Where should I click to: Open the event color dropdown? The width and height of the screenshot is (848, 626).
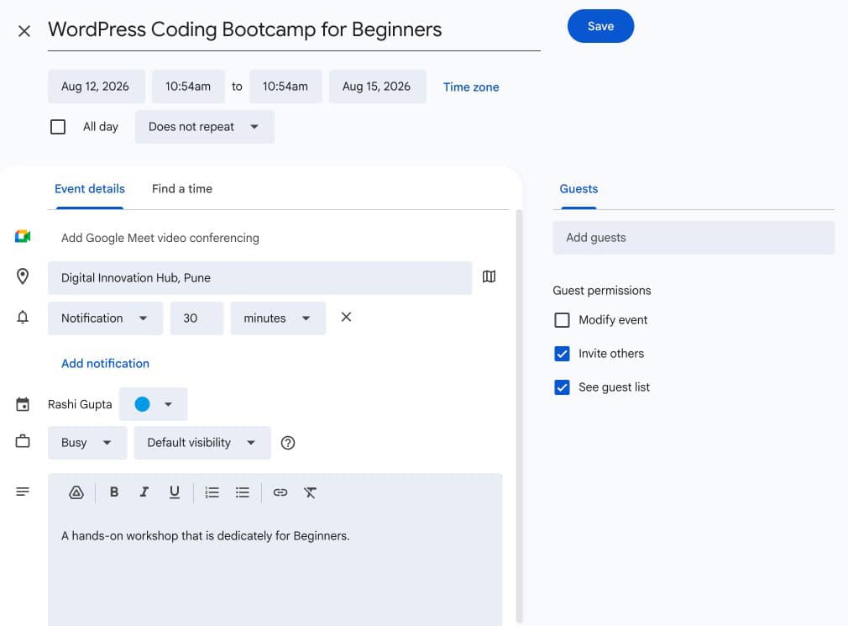click(153, 404)
